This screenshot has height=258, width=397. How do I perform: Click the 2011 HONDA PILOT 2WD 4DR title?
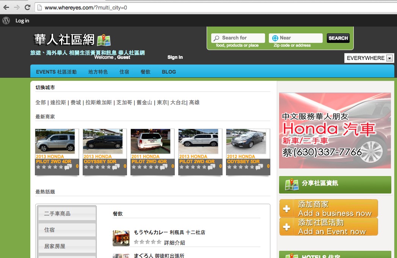pyautogui.click(x=149, y=159)
